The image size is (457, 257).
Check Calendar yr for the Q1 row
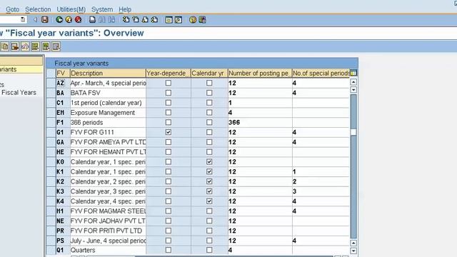click(x=209, y=250)
